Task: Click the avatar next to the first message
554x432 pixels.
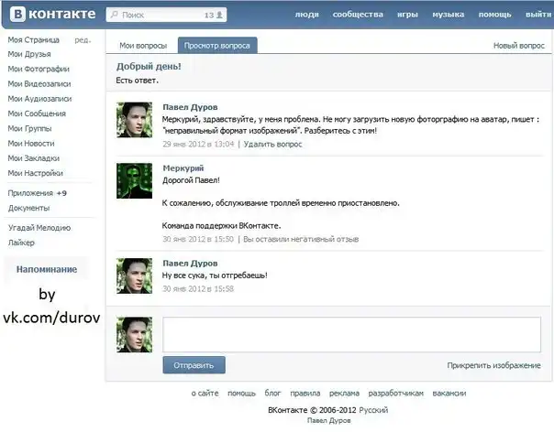Action: (135, 120)
